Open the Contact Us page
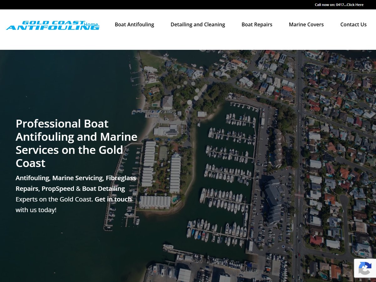The image size is (376, 282). click(x=353, y=24)
